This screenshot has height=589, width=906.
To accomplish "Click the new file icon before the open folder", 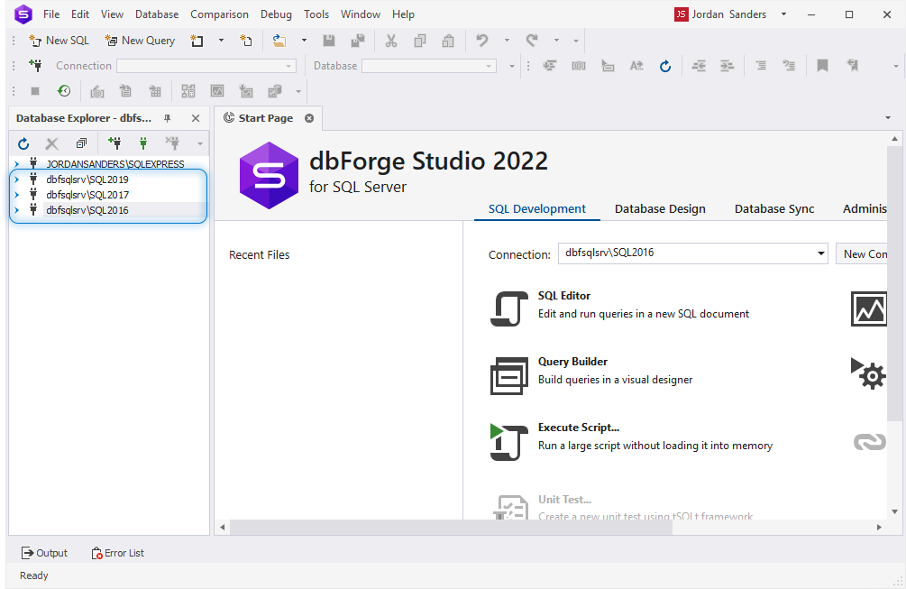I will 246,41.
